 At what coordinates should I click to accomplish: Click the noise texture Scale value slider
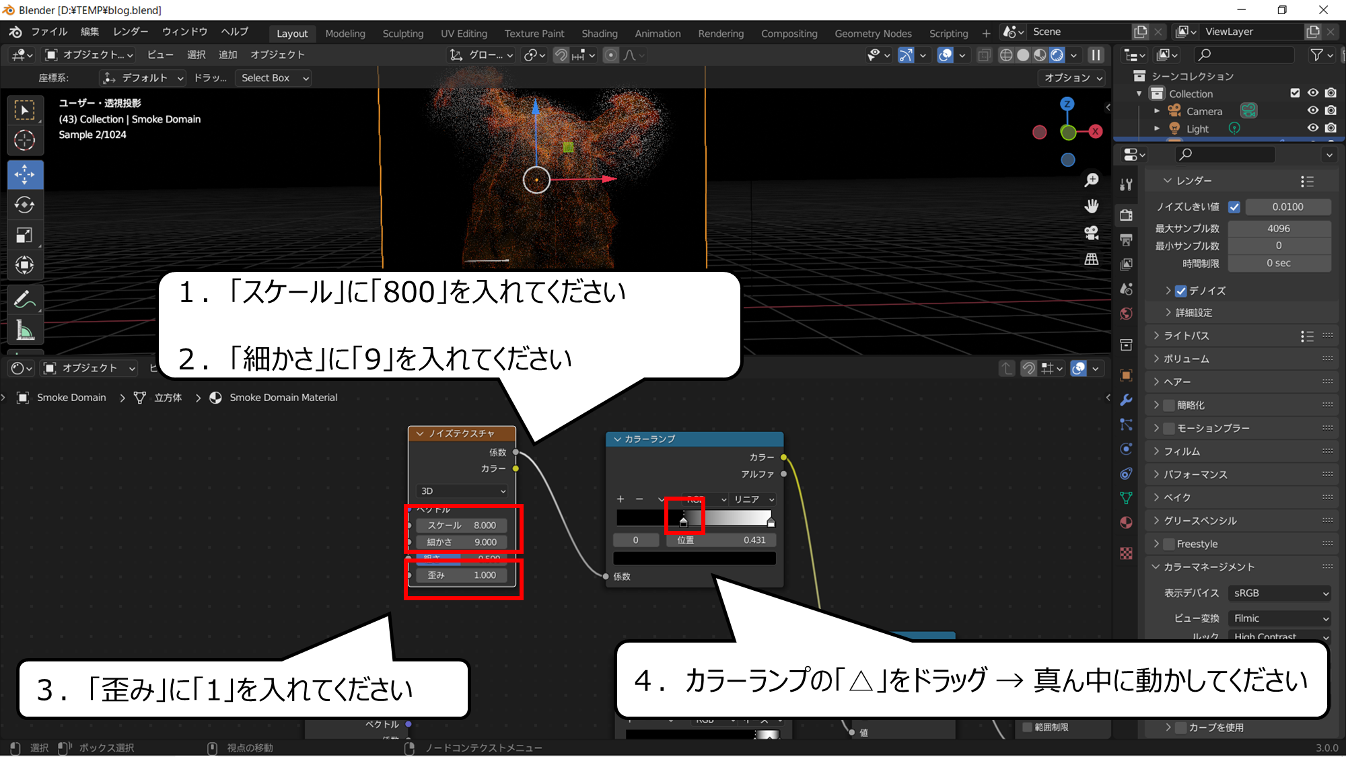click(462, 525)
